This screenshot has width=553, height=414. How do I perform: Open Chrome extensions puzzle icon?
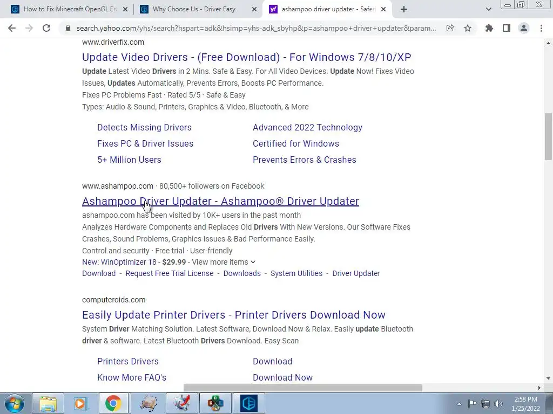pos(489,28)
